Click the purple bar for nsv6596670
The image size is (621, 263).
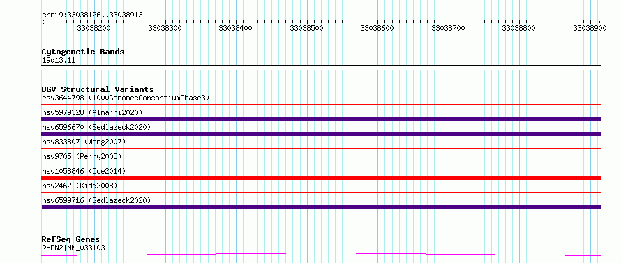pos(321,134)
